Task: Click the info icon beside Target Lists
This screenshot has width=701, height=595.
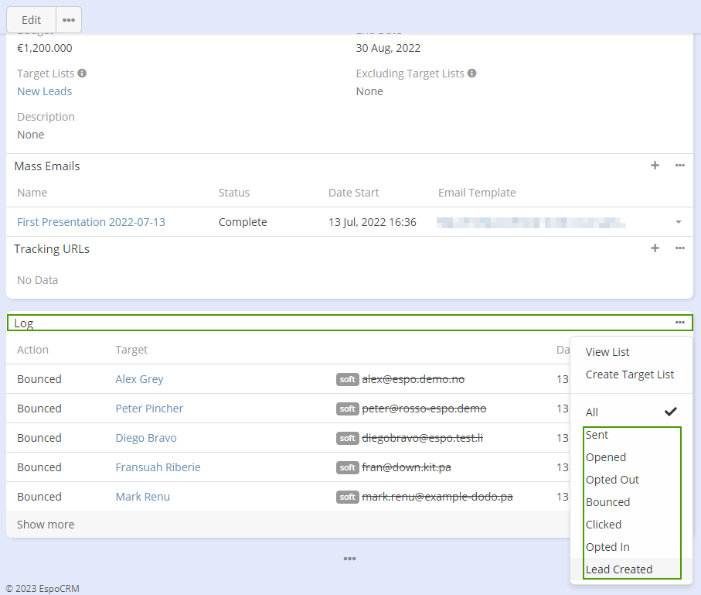Action: 82,74
